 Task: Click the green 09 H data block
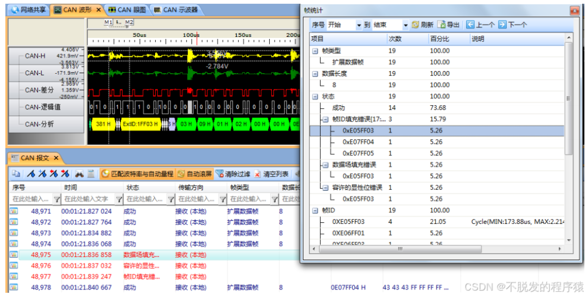[205, 124]
